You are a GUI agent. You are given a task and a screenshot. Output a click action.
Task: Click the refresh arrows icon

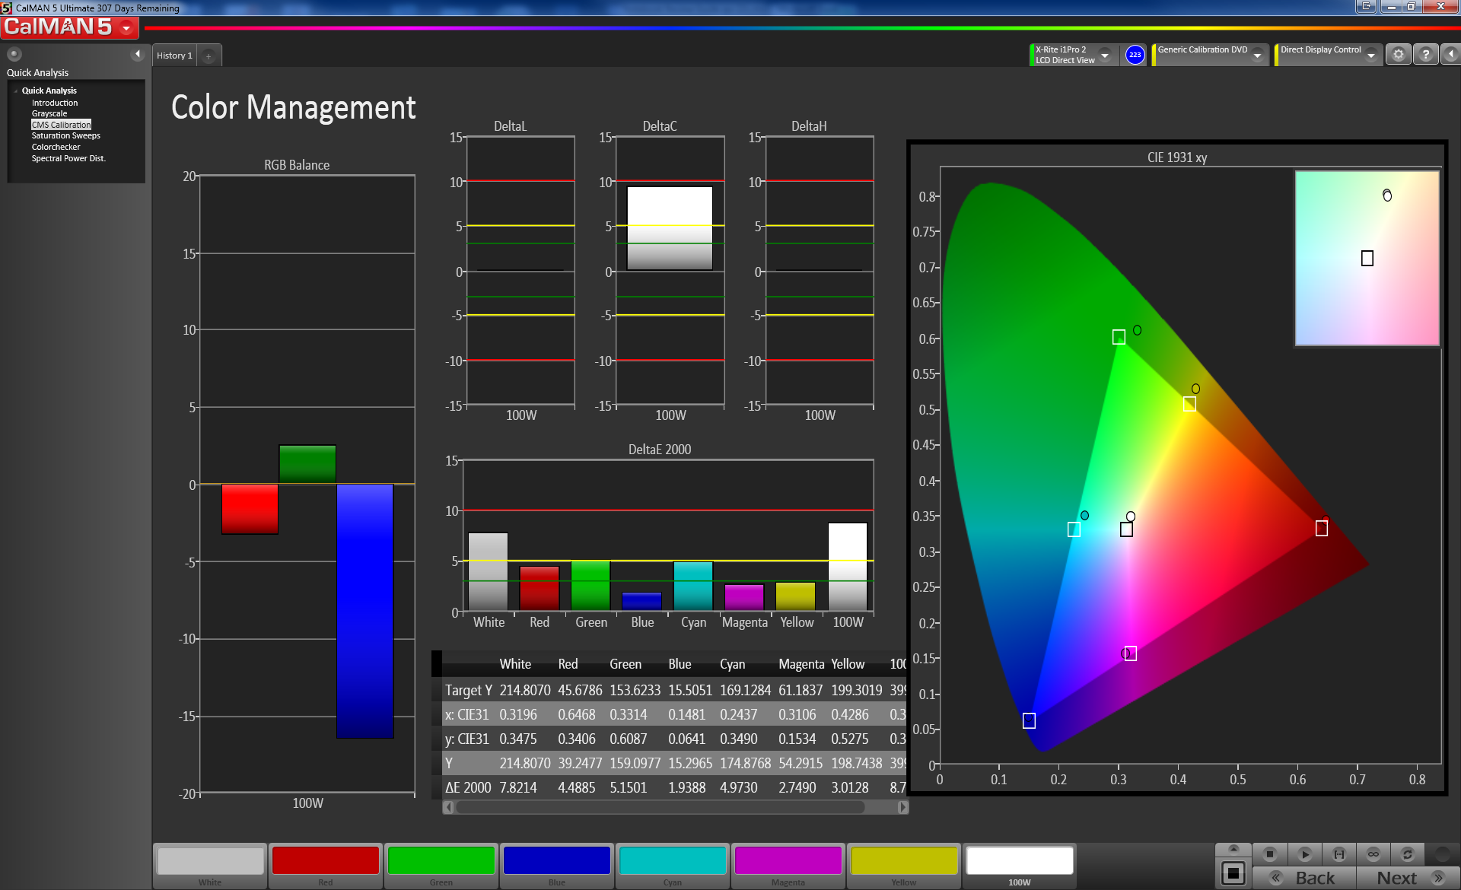point(1408,854)
